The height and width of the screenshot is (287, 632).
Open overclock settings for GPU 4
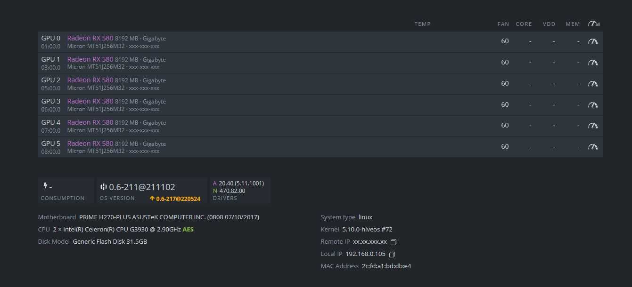click(x=592, y=126)
